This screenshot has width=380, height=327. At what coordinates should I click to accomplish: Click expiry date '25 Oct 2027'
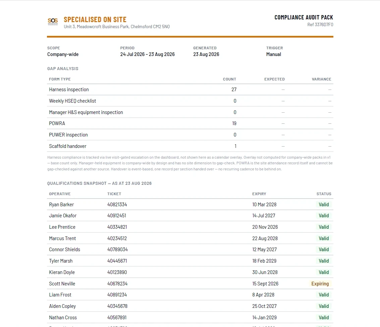(264, 307)
